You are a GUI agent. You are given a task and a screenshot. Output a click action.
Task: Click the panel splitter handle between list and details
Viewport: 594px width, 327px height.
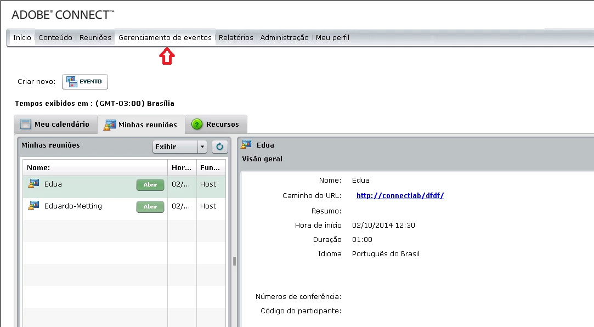coord(234,261)
